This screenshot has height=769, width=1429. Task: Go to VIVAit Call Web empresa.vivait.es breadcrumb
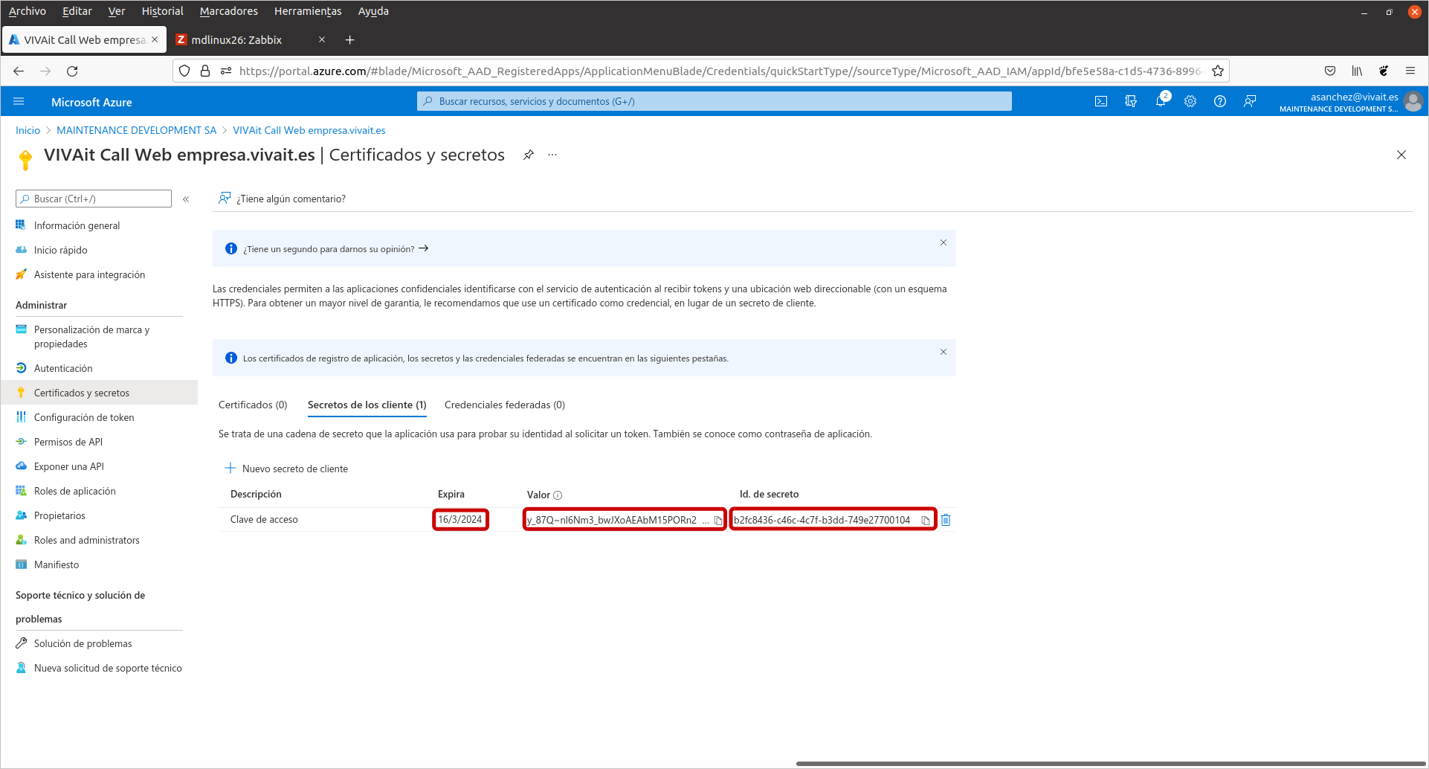(x=309, y=130)
